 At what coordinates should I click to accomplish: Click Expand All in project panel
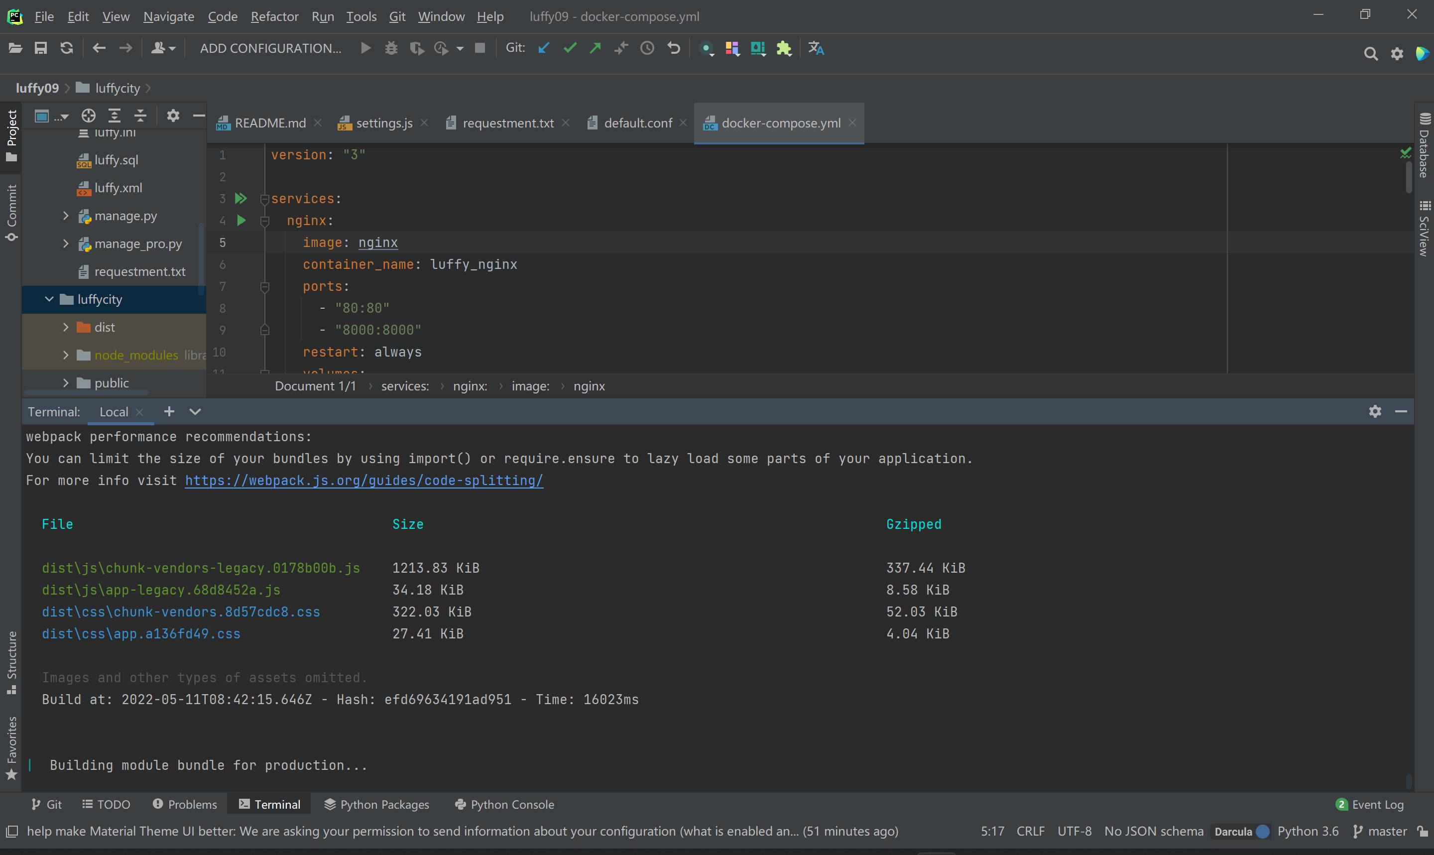point(115,116)
